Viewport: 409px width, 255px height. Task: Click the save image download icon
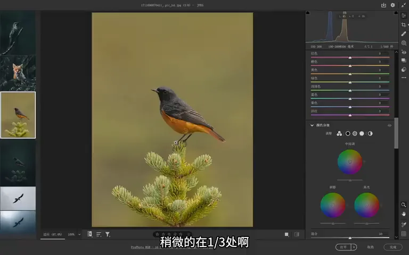(x=383, y=5)
